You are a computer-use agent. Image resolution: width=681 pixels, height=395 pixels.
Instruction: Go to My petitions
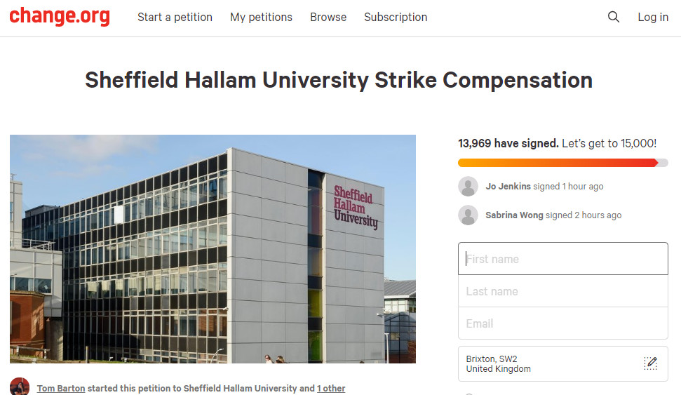click(x=261, y=17)
